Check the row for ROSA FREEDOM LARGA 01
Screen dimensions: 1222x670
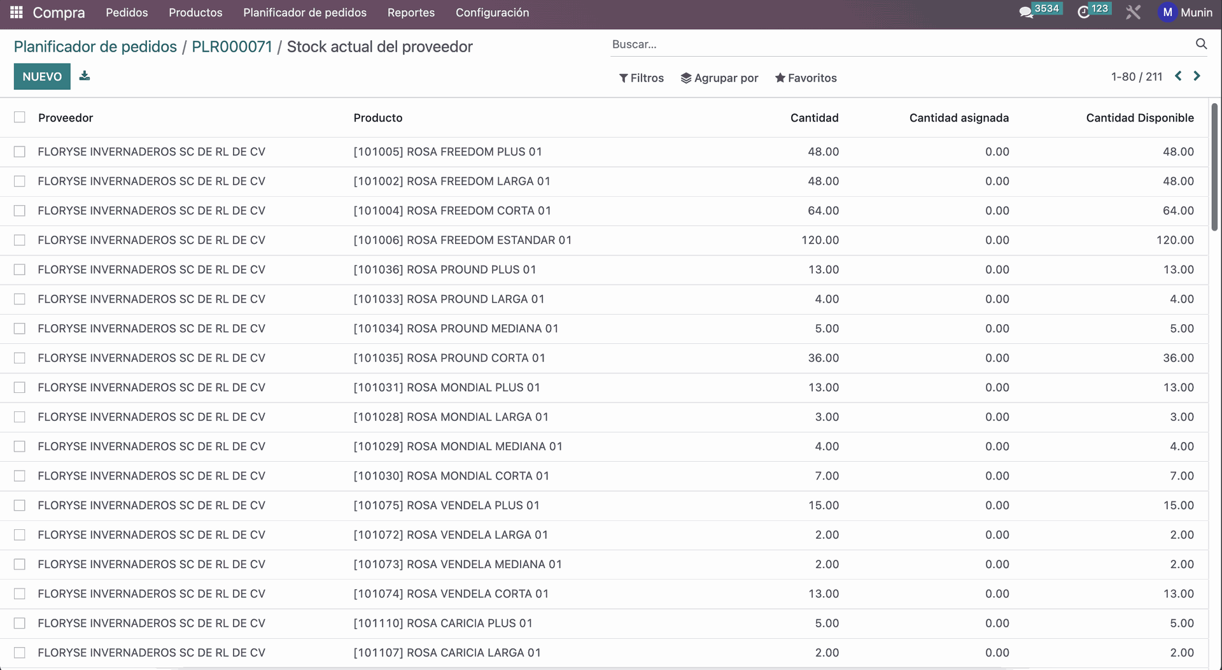pos(20,182)
